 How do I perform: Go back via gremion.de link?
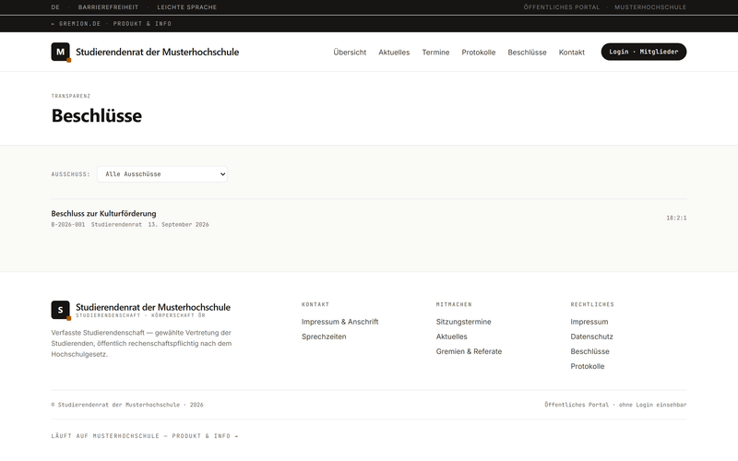[x=76, y=24]
